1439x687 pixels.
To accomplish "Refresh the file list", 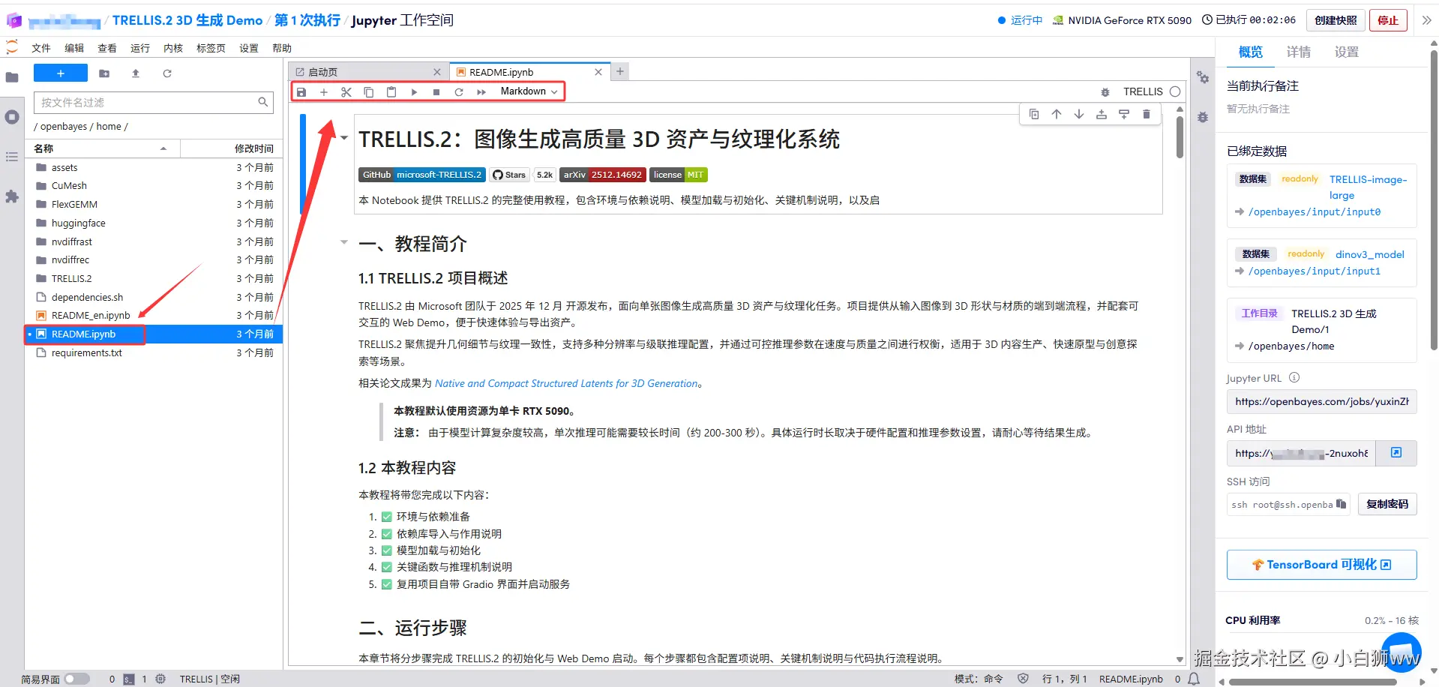I will pos(167,73).
